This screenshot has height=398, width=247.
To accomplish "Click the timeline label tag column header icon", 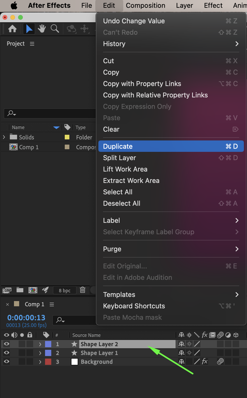I will point(46,335).
